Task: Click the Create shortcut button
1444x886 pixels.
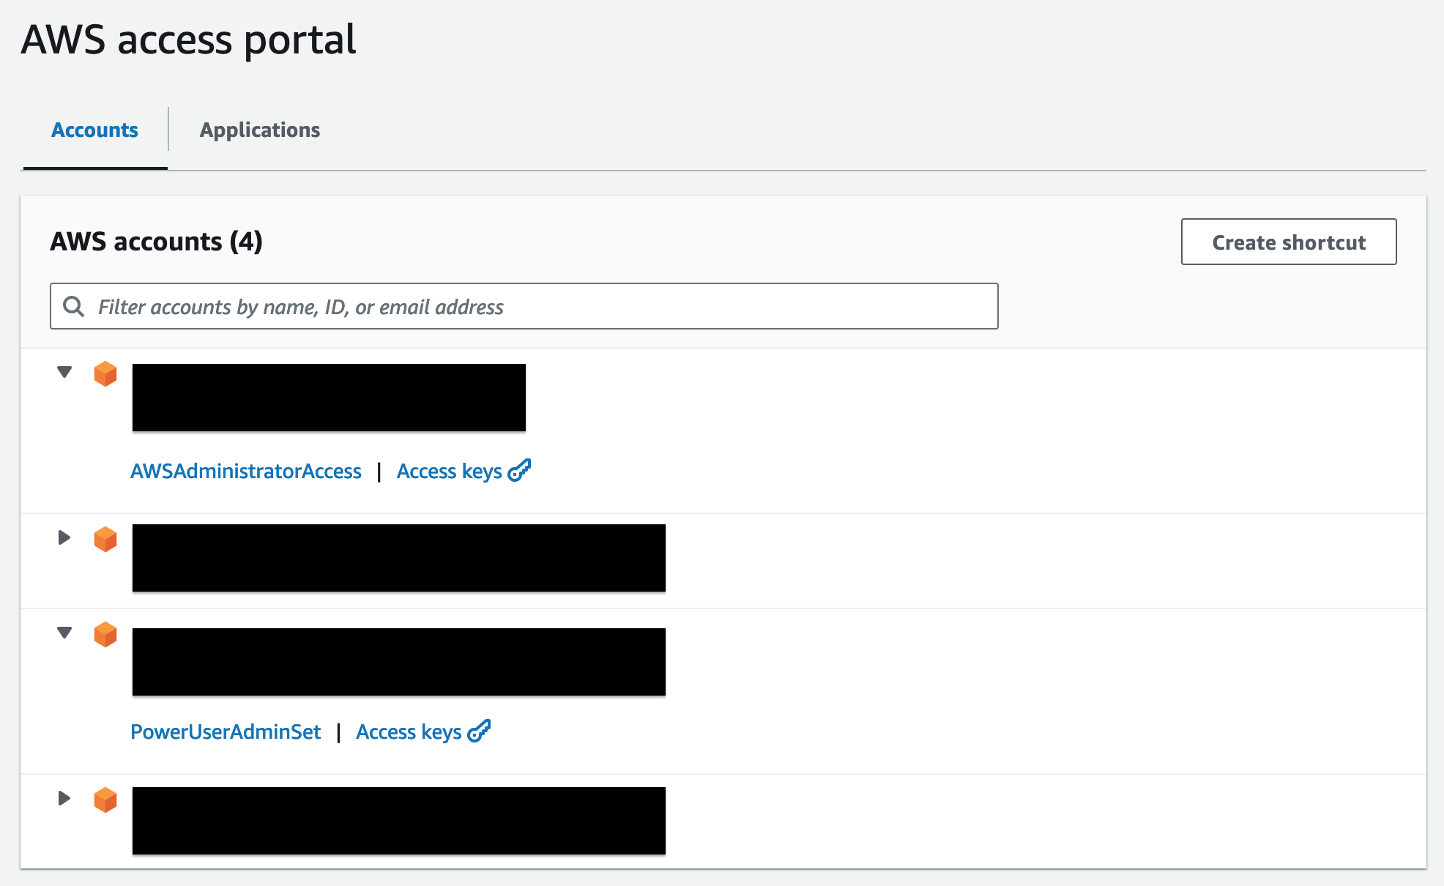Action: (1288, 240)
